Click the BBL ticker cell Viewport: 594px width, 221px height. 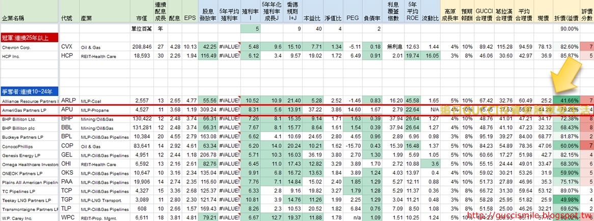click(x=69, y=128)
